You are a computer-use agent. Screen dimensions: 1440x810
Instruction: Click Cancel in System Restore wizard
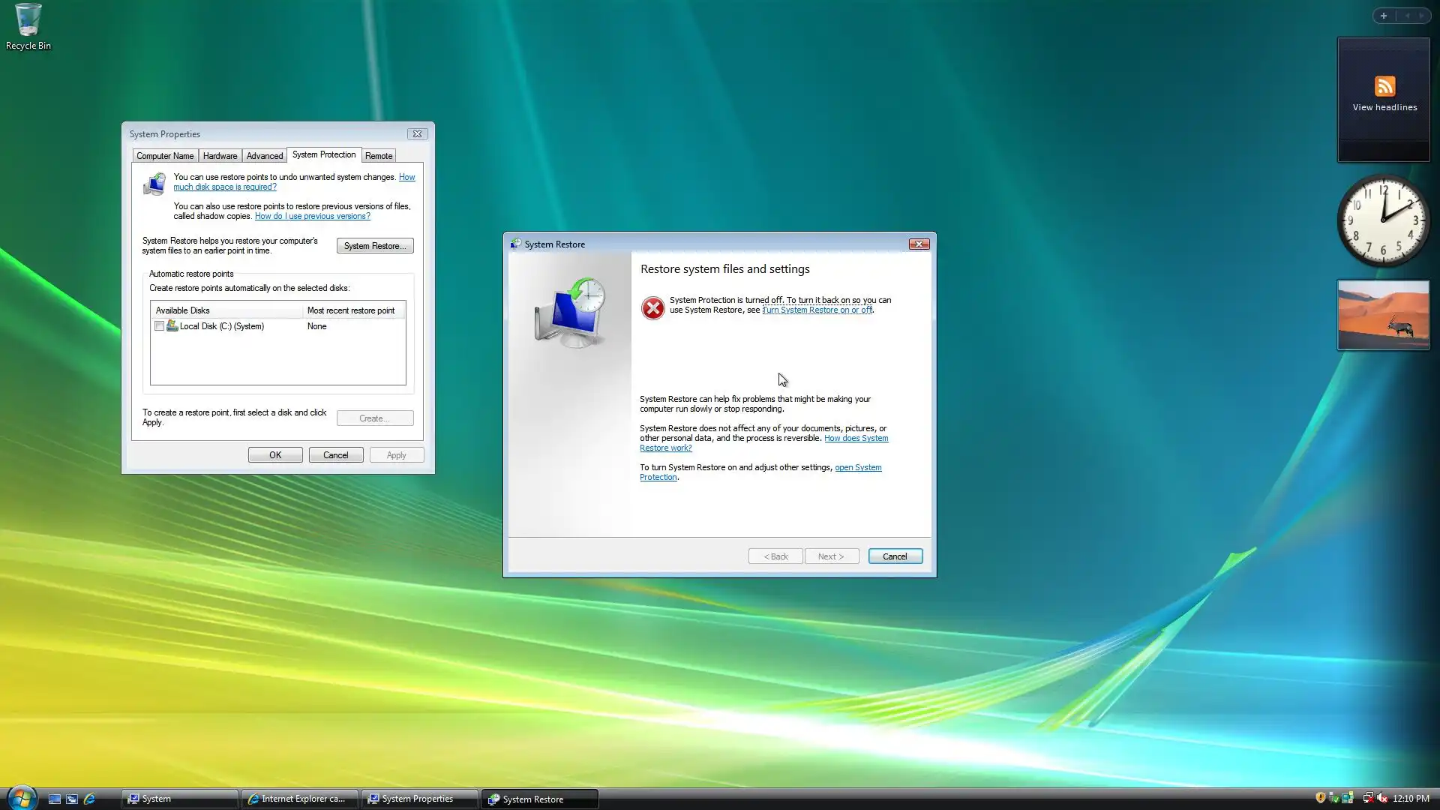click(x=895, y=556)
